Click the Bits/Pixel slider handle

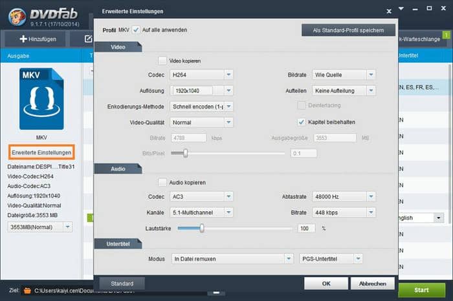point(186,153)
